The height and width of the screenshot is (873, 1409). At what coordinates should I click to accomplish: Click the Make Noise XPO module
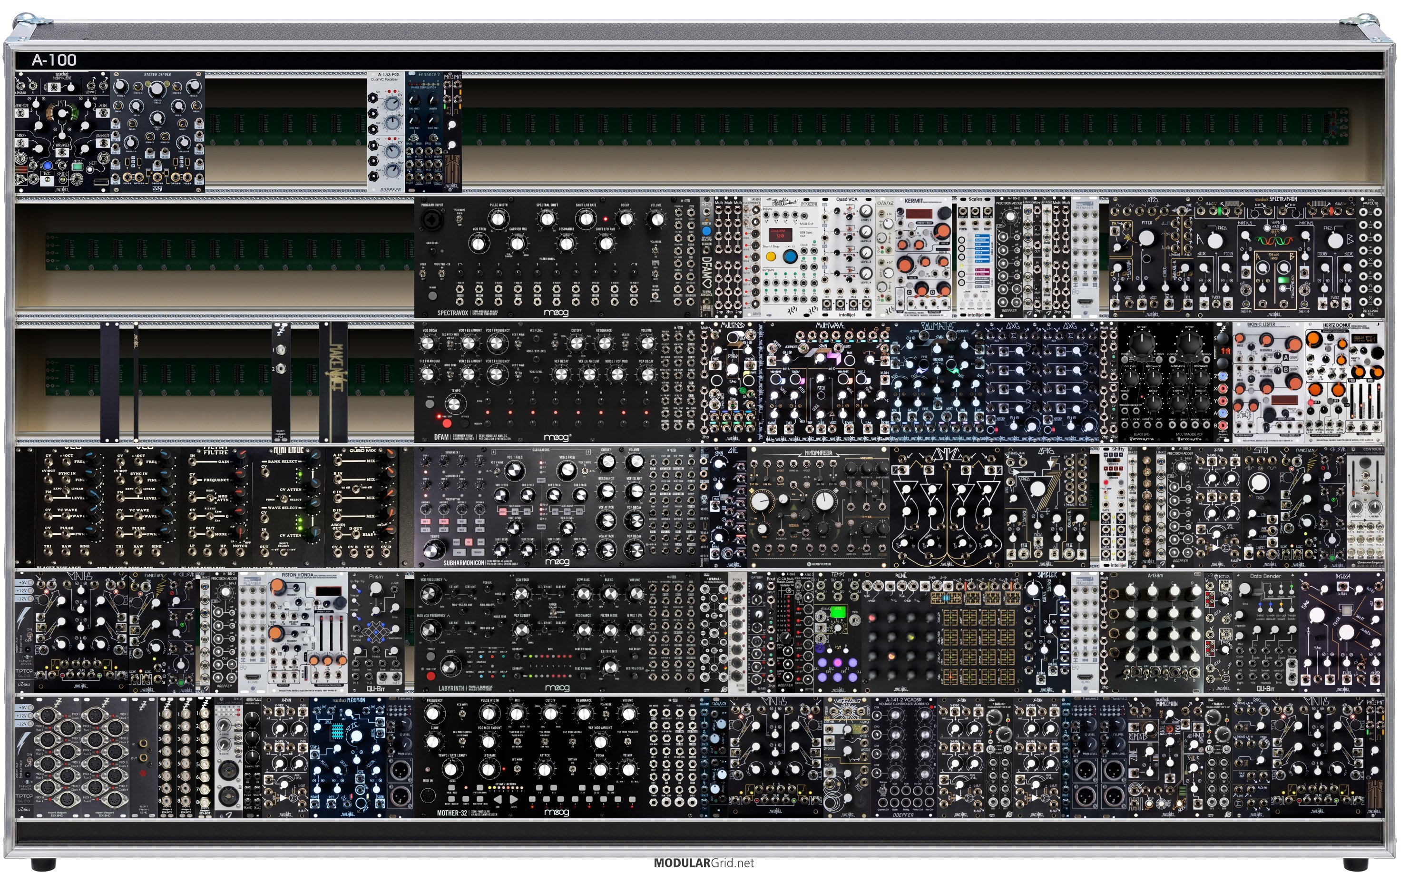point(1151,257)
